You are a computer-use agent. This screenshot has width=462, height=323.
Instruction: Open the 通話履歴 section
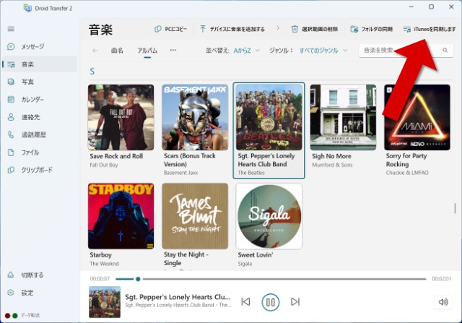click(40, 135)
